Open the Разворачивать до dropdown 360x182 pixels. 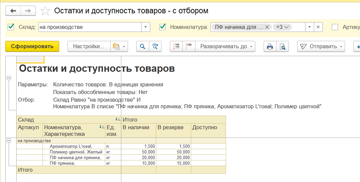pos(225,46)
